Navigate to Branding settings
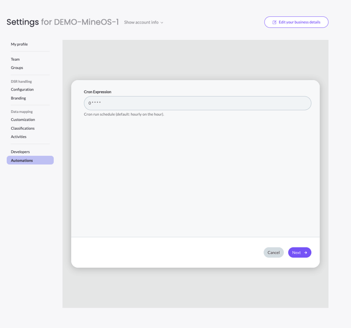 [x=18, y=98]
